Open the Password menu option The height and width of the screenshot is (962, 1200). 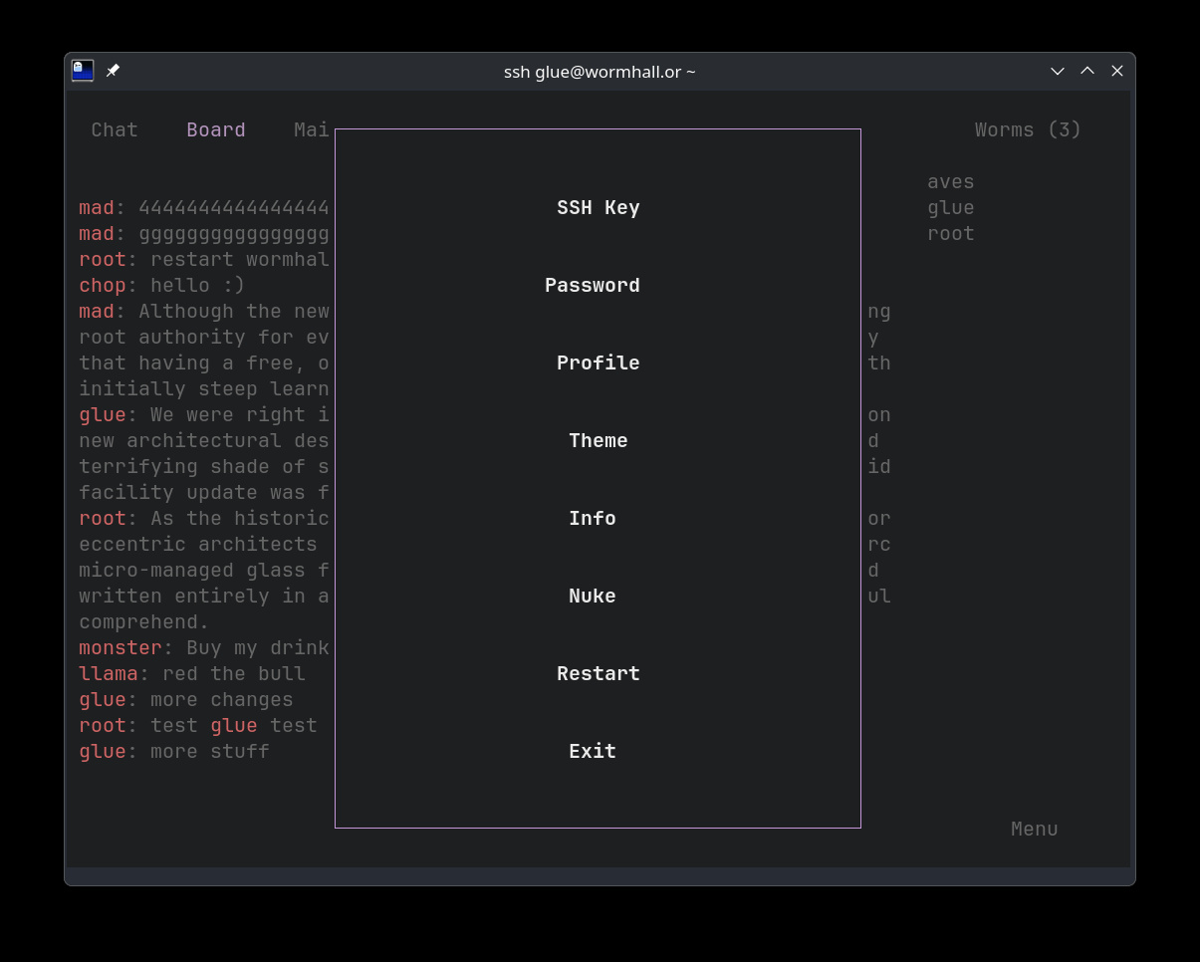pyautogui.click(x=592, y=285)
